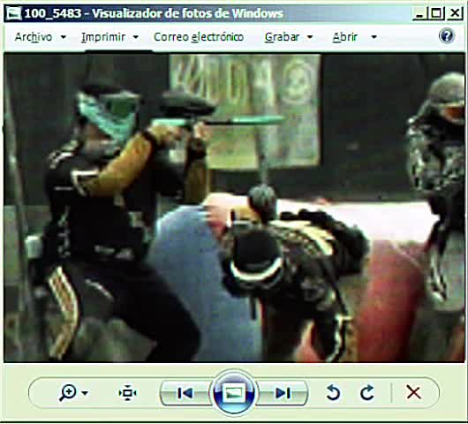Expand the zoom level dropdown arrow
The image size is (468, 424).
[x=85, y=393]
